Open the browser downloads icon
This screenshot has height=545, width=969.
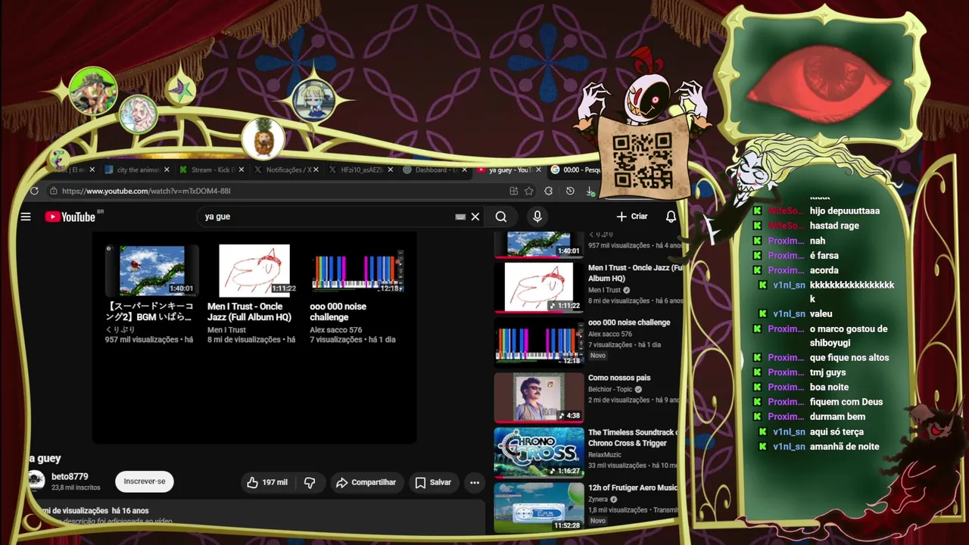tap(591, 192)
